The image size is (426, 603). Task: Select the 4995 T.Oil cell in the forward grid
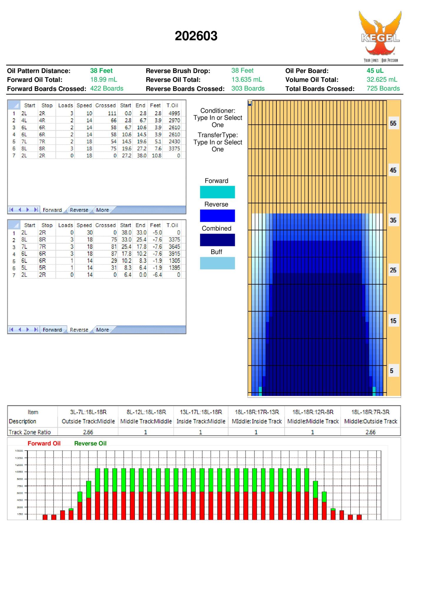point(174,113)
